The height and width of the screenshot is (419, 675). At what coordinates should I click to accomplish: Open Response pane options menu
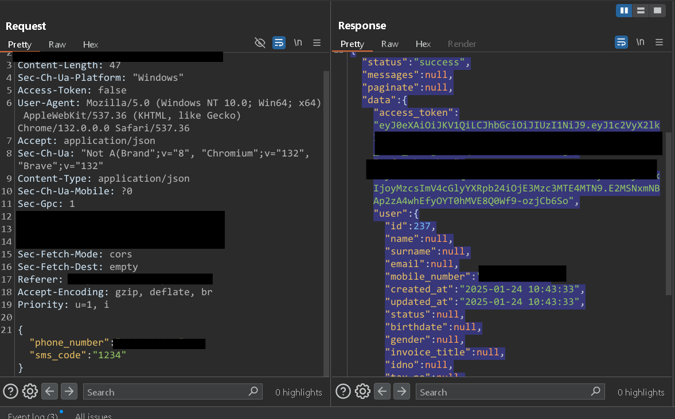[x=659, y=42]
